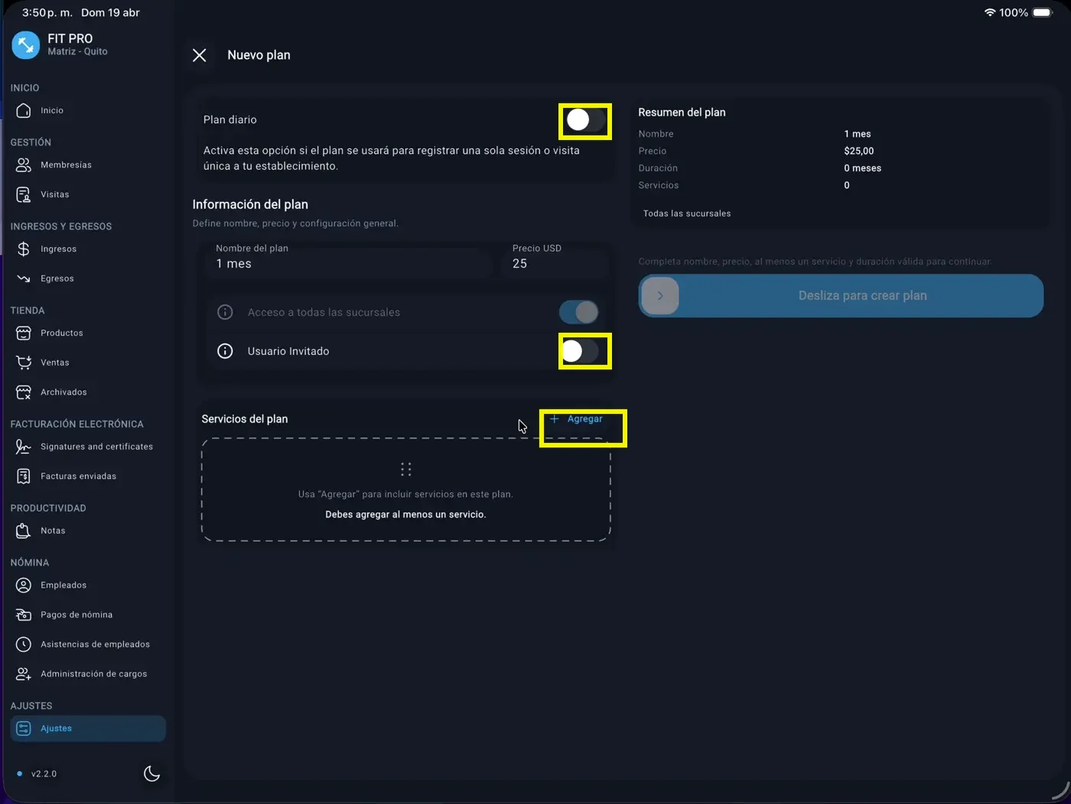Open Pagos de nómina
This screenshot has height=804, width=1071.
coord(76,614)
